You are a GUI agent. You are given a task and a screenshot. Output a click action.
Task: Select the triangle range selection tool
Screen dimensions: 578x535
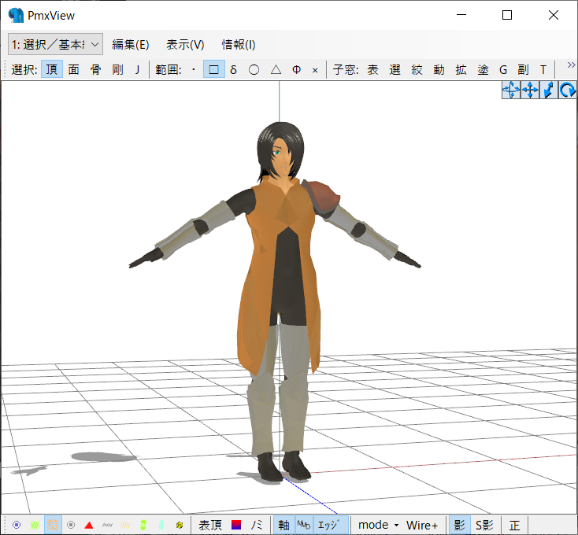click(x=276, y=69)
